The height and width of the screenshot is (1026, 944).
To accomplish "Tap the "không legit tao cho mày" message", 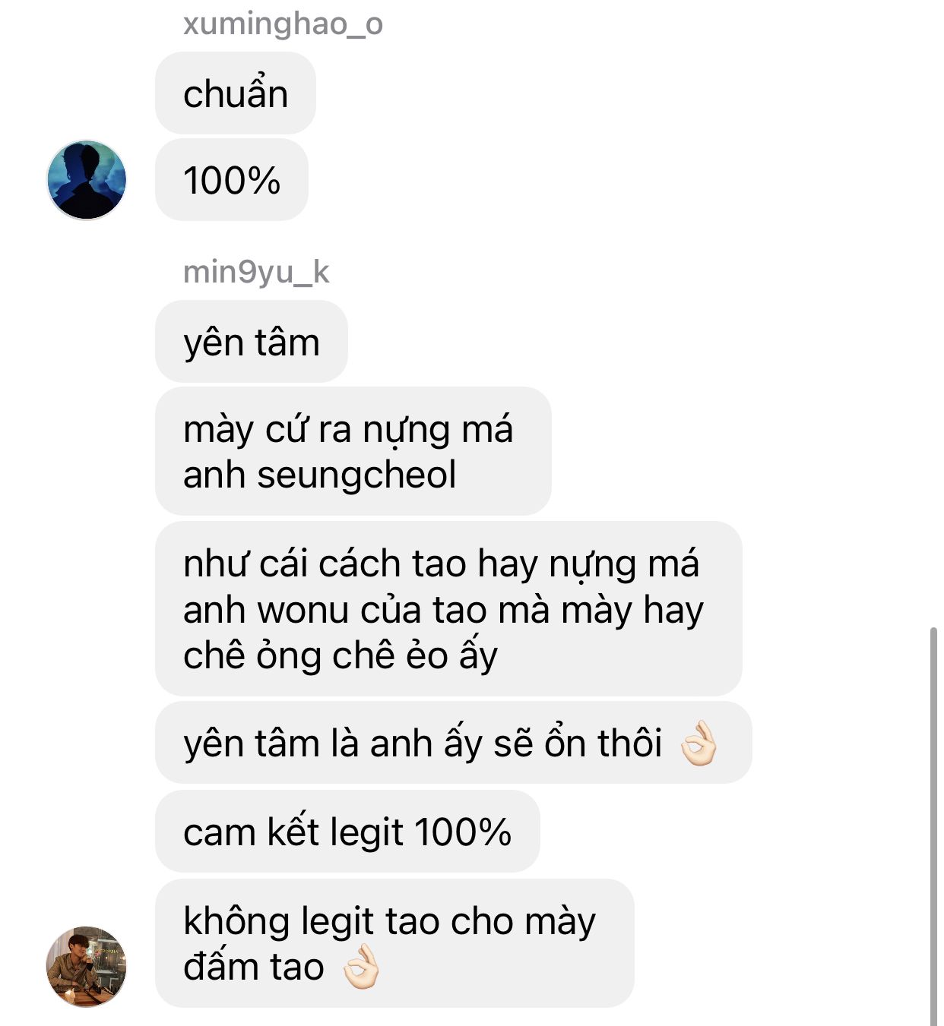I will (x=394, y=943).
